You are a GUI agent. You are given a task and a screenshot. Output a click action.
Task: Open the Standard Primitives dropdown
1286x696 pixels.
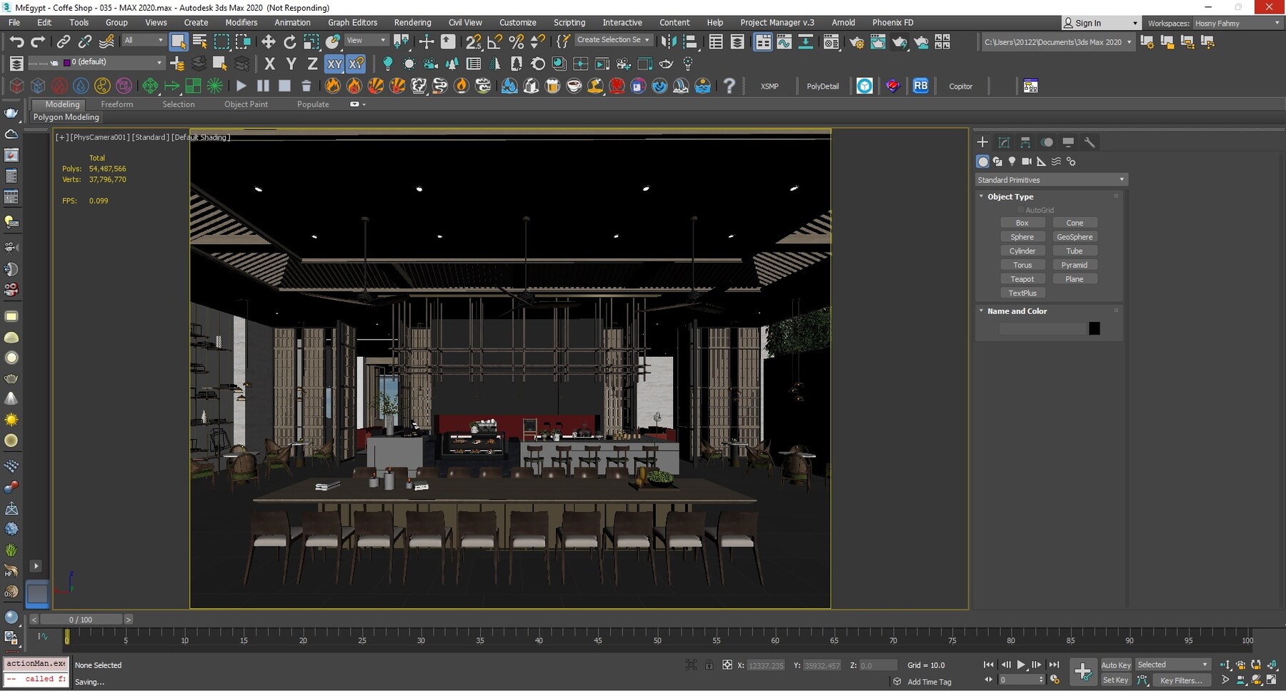1050,179
